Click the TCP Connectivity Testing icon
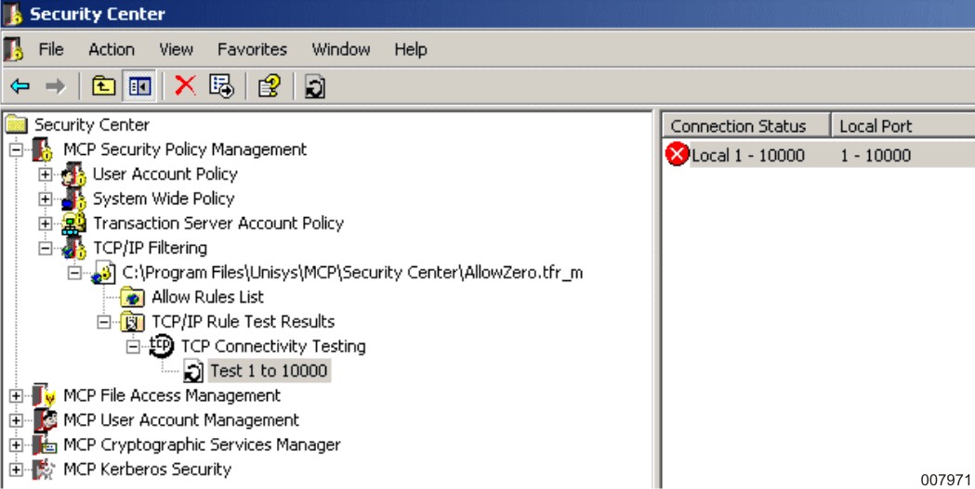This screenshot has height=489, width=975. pyautogui.click(x=163, y=346)
